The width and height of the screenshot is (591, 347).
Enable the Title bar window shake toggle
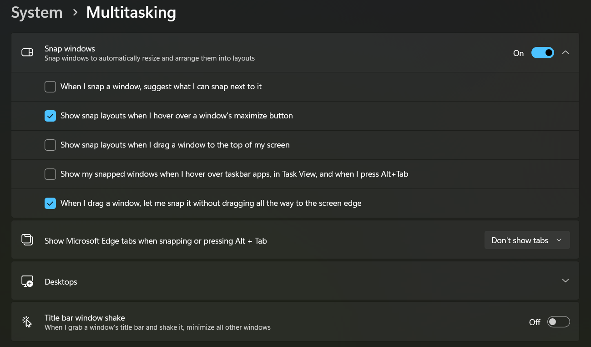click(558, 322)
